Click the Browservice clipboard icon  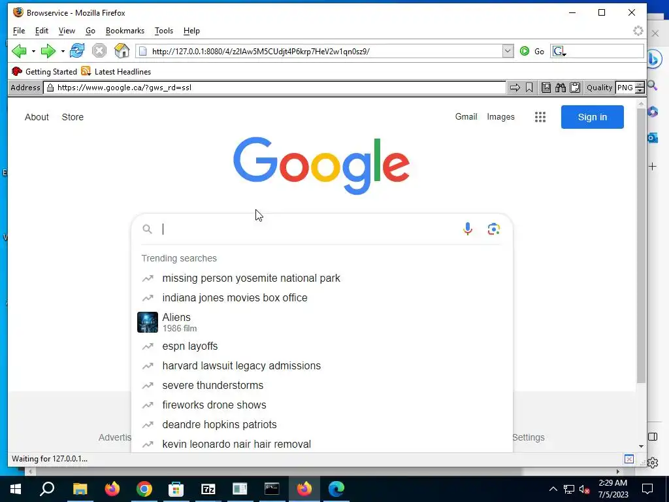click(x=575, y=88)
